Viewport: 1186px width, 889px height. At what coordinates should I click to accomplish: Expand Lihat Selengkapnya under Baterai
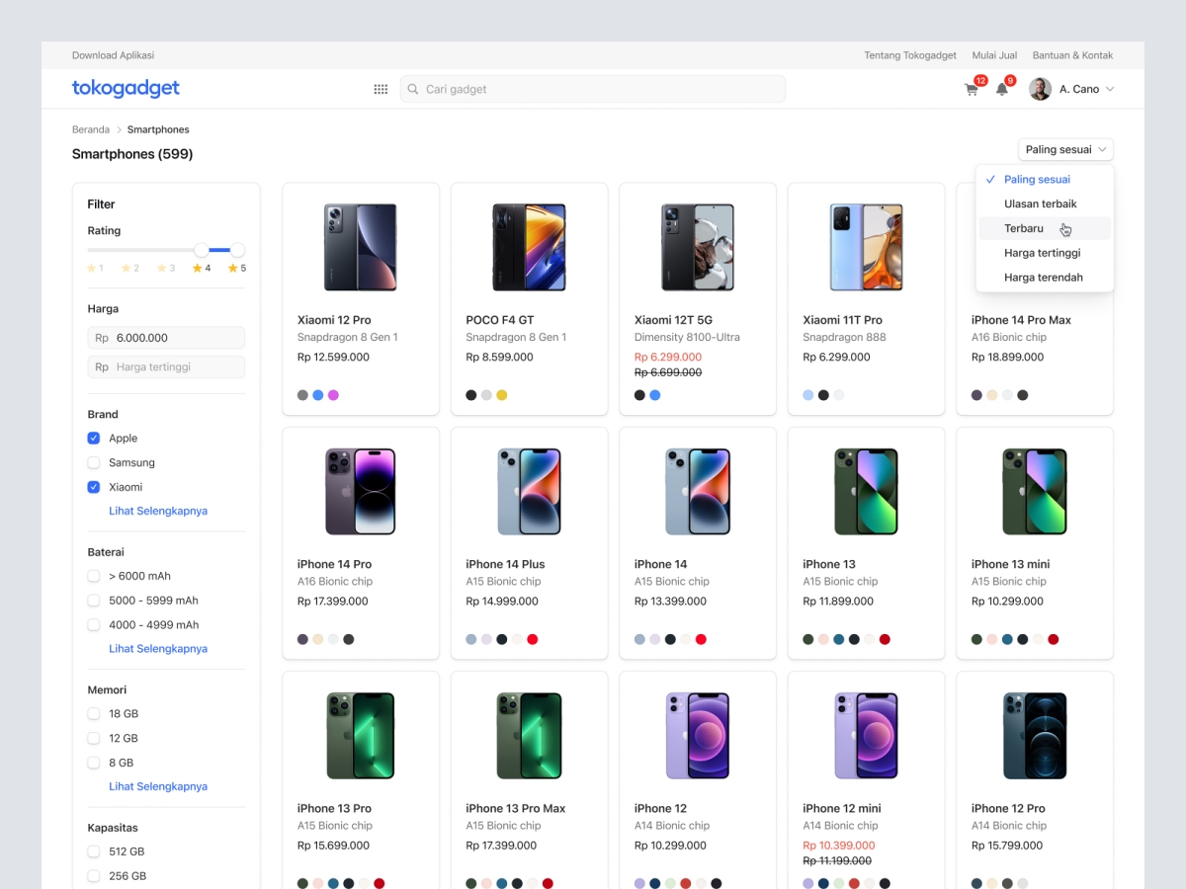(x=158, y=649)
